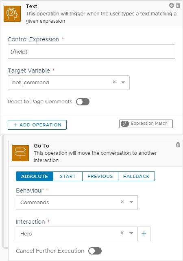Clear the Commands behaviour selection
183x261 pixels.
tap(122, 202)
